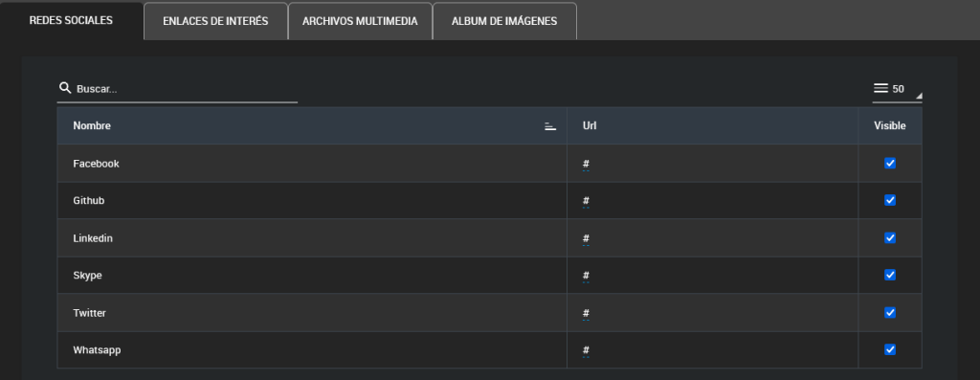Screen dimensions: 980x380
Task: Select the Redes Sociales tab
Action: [71, 21]
